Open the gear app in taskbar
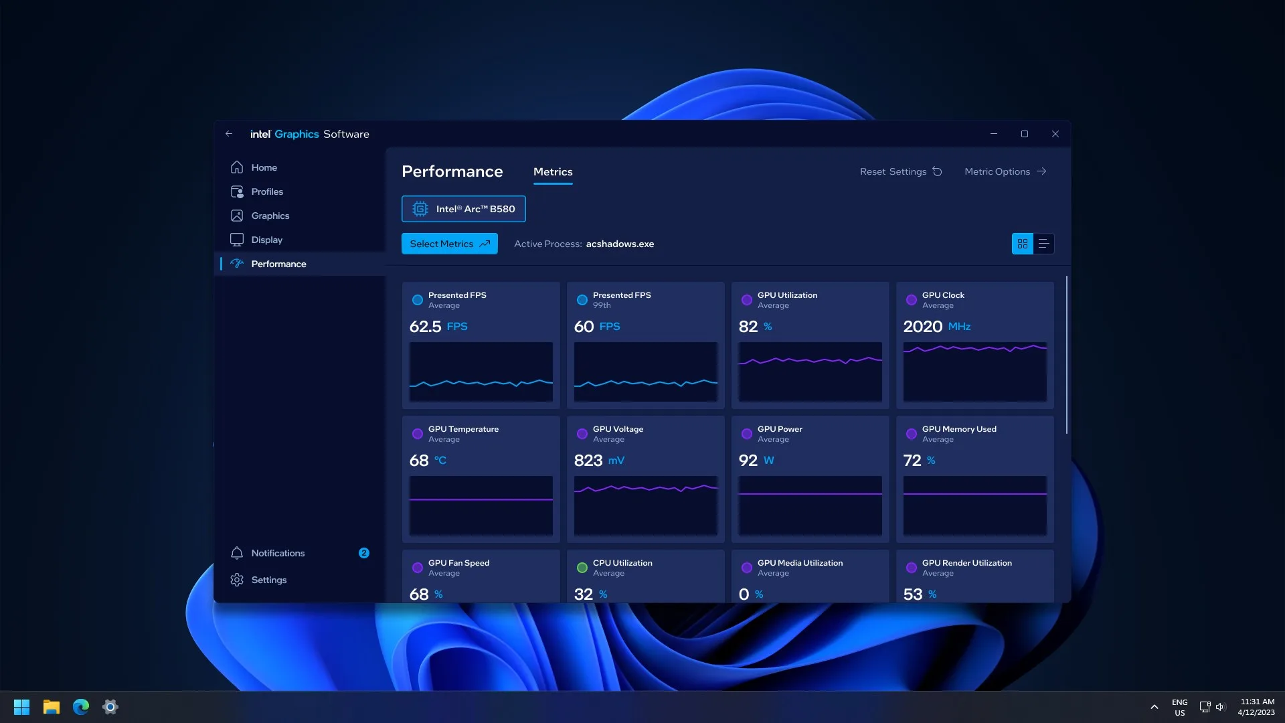Viewport: 1285px width, 723px height. pos(110,707)
